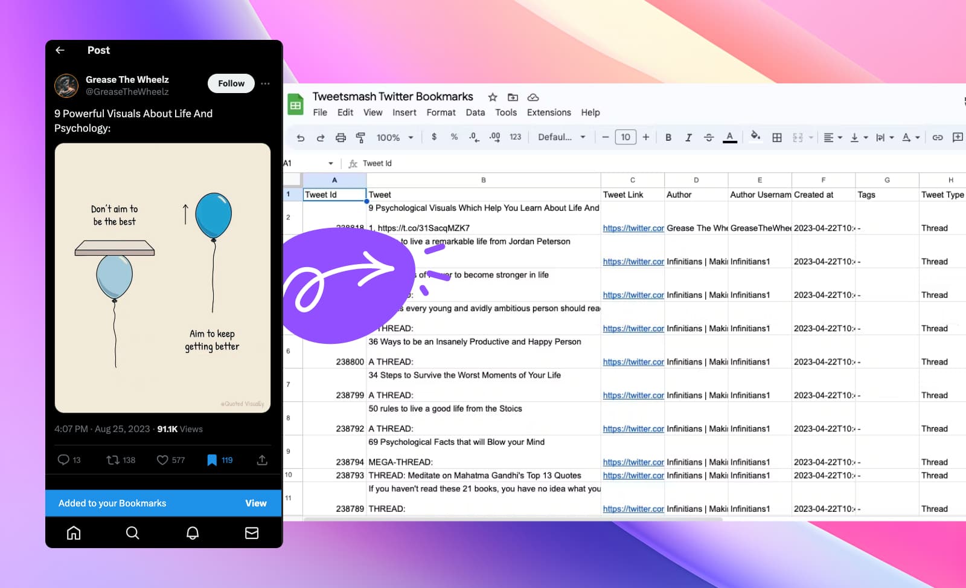Open the text rotation dropdown
The image size is (966, 588).
(911, 138)
